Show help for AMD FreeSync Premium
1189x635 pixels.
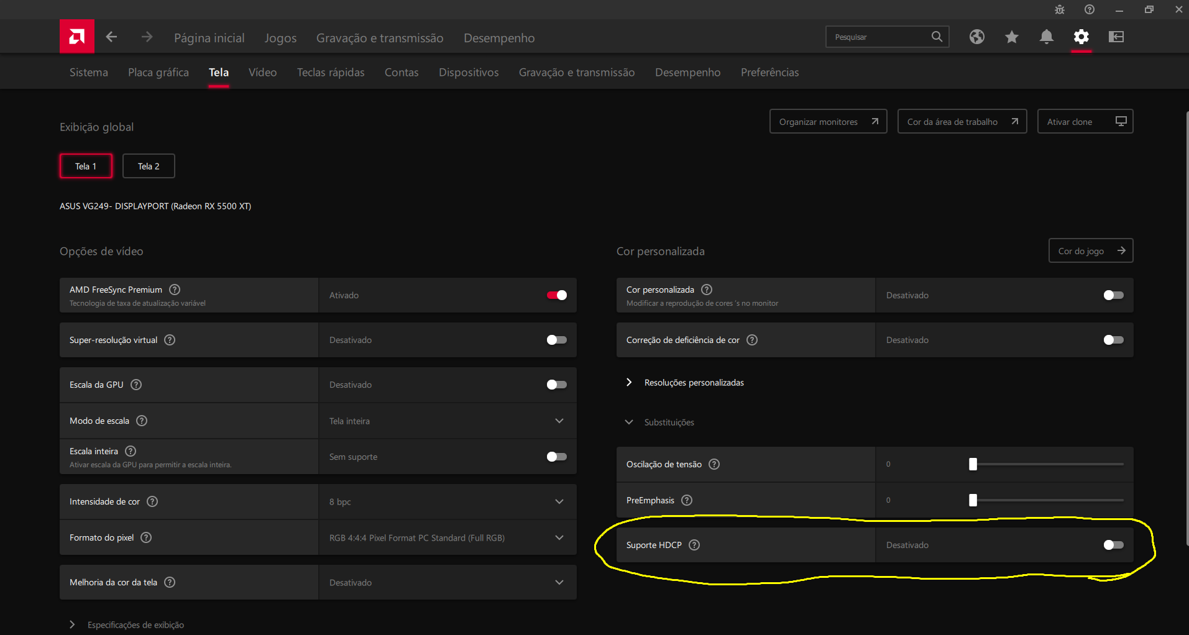click(x=175, y=290)
